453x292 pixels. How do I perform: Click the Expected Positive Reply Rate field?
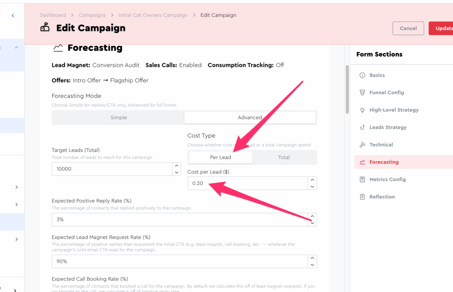179,220
